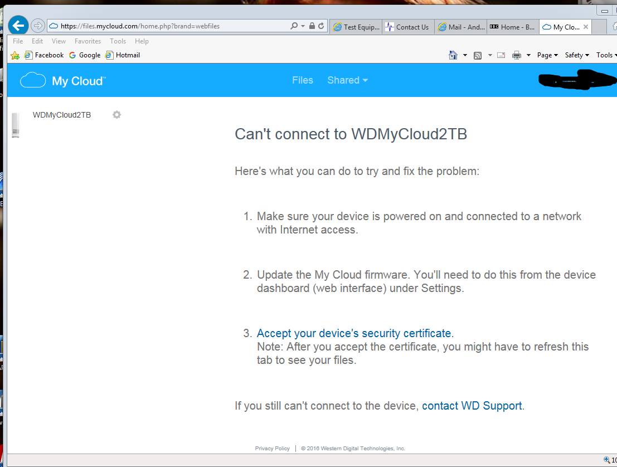The height and width of the screenshot is (467, 617).
Task: Open the Tools menu in menu bar
Action: [118, 41]
